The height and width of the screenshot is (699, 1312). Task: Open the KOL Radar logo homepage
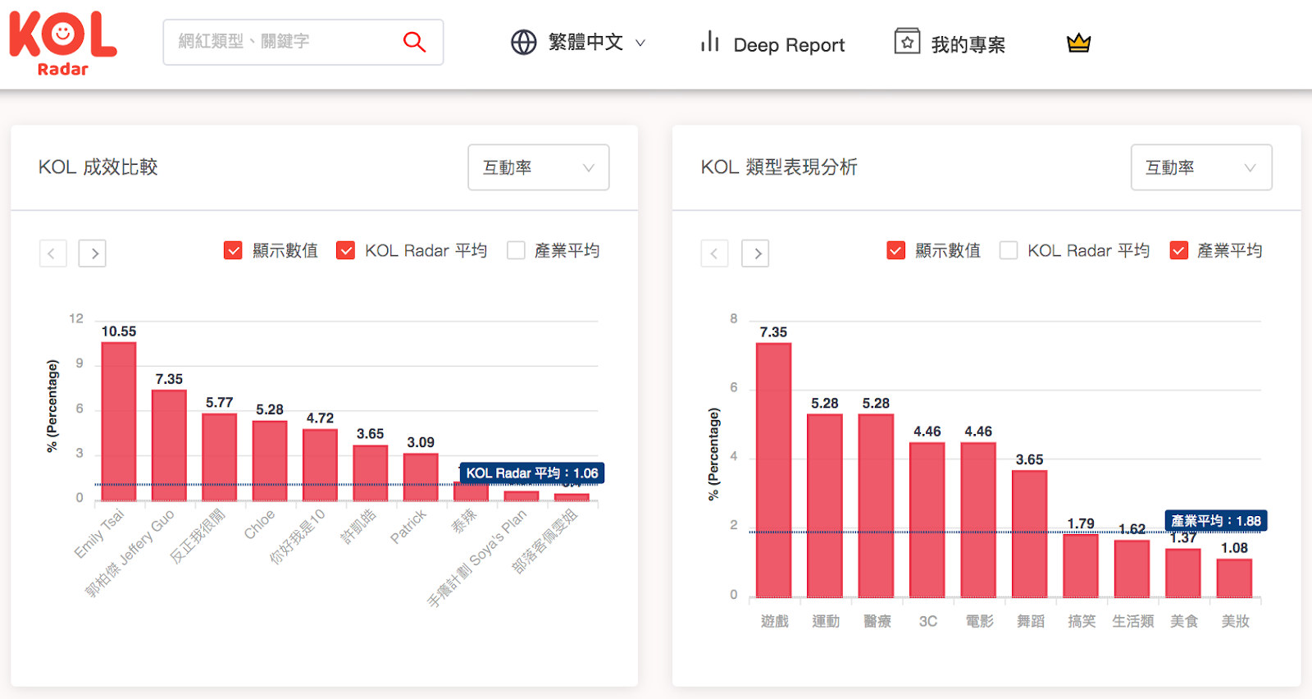click(x=63, y=43)
